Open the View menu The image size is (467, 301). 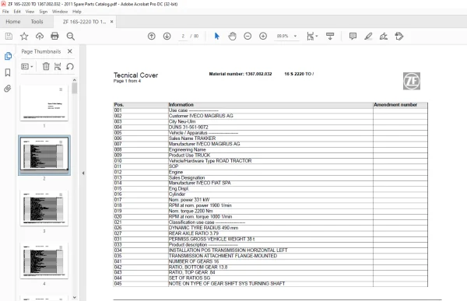30,12
